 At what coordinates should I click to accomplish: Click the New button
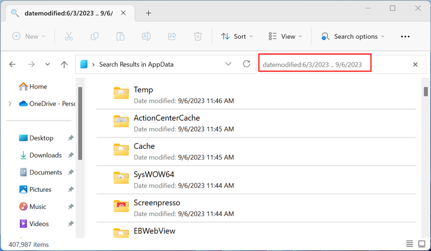[29, 37]
